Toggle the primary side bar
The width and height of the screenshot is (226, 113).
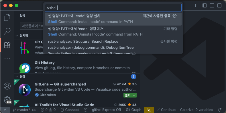point(205,5)
